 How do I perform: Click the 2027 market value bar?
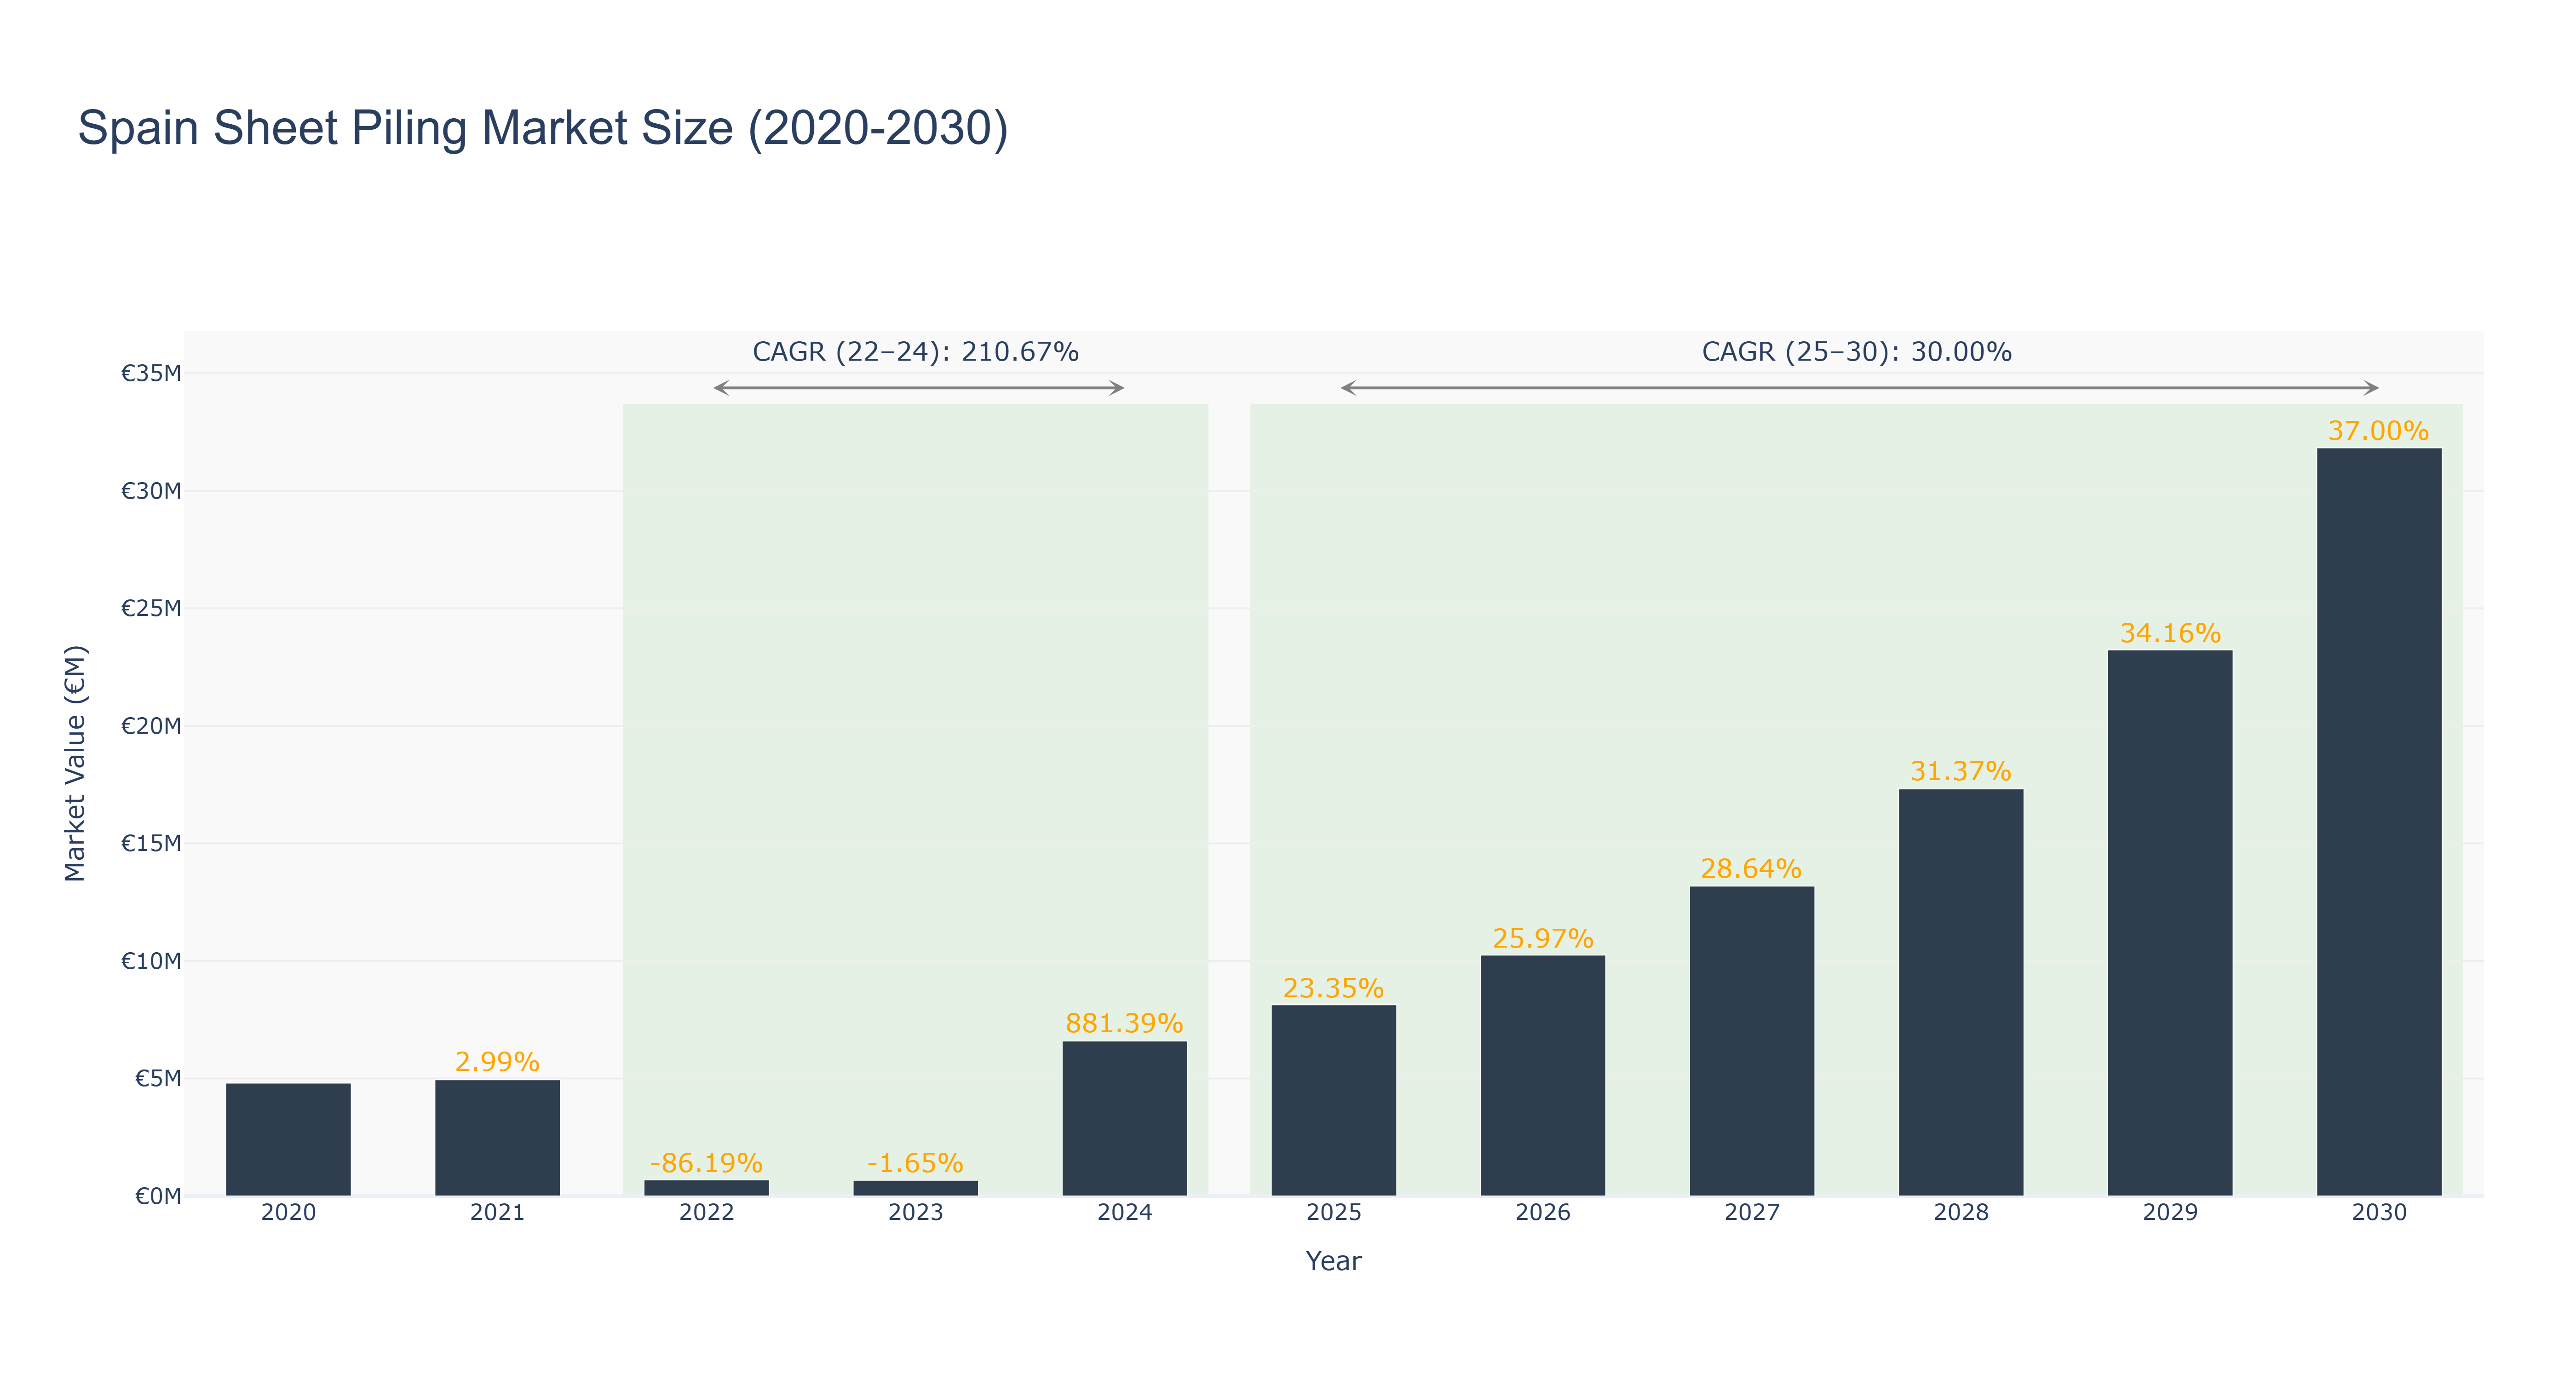pyautogui.click(x=1752, y=1041)
